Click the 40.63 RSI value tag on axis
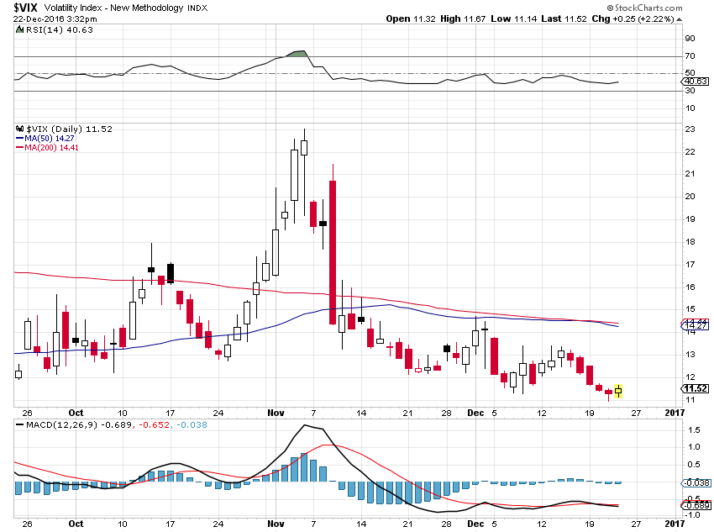Image resolution: width=714 pixels, height=532 pixels. 695,82
